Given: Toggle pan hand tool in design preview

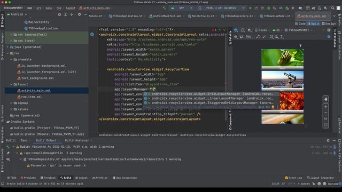Looking at the screenshot, I should 325,99.
